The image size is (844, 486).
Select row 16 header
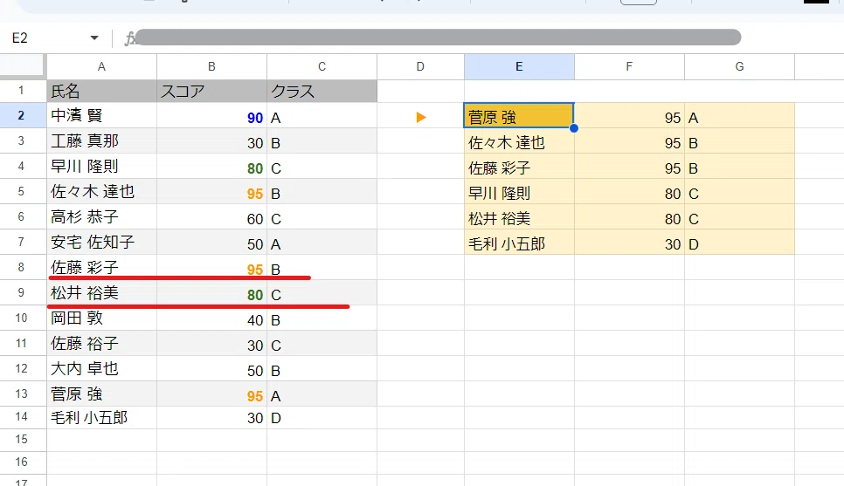pos(23,462)
